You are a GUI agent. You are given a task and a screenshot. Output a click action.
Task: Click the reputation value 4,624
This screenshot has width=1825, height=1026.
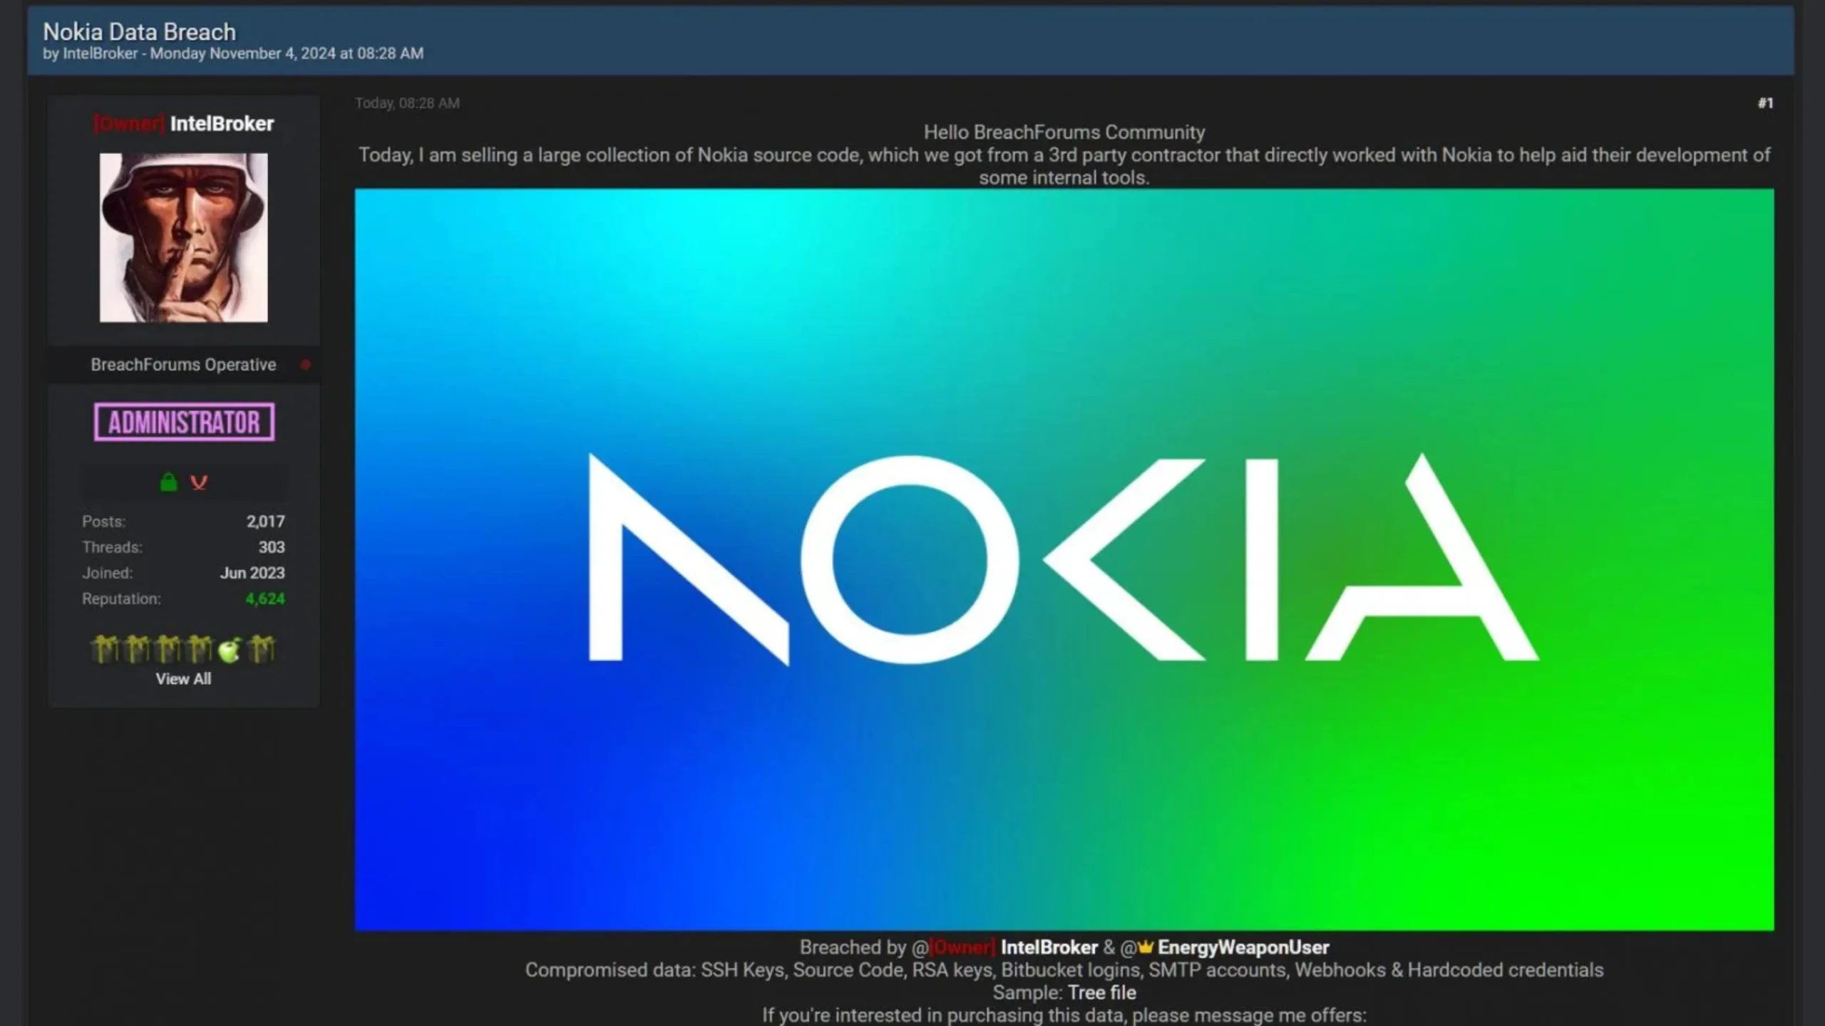click(x=265, y=599)
